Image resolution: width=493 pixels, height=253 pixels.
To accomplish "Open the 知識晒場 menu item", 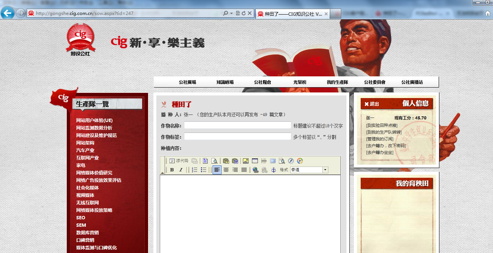I will (x=225, y=82).
